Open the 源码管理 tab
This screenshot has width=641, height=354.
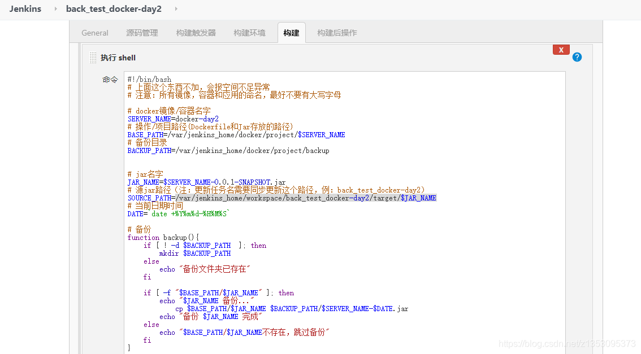pos(142,33)
